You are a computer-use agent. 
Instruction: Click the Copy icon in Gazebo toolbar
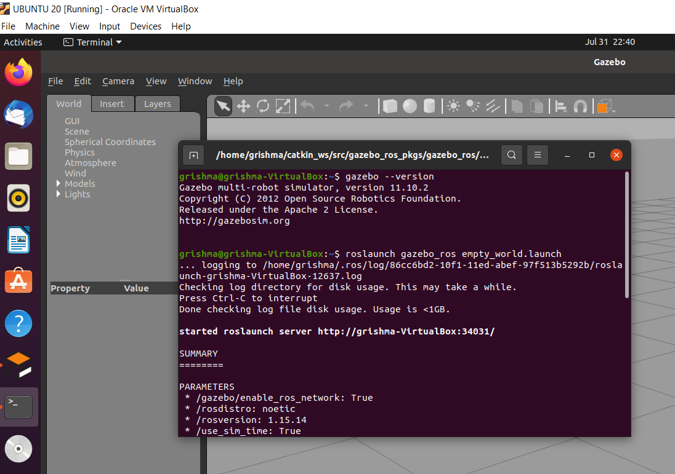[x=517, y=106]
